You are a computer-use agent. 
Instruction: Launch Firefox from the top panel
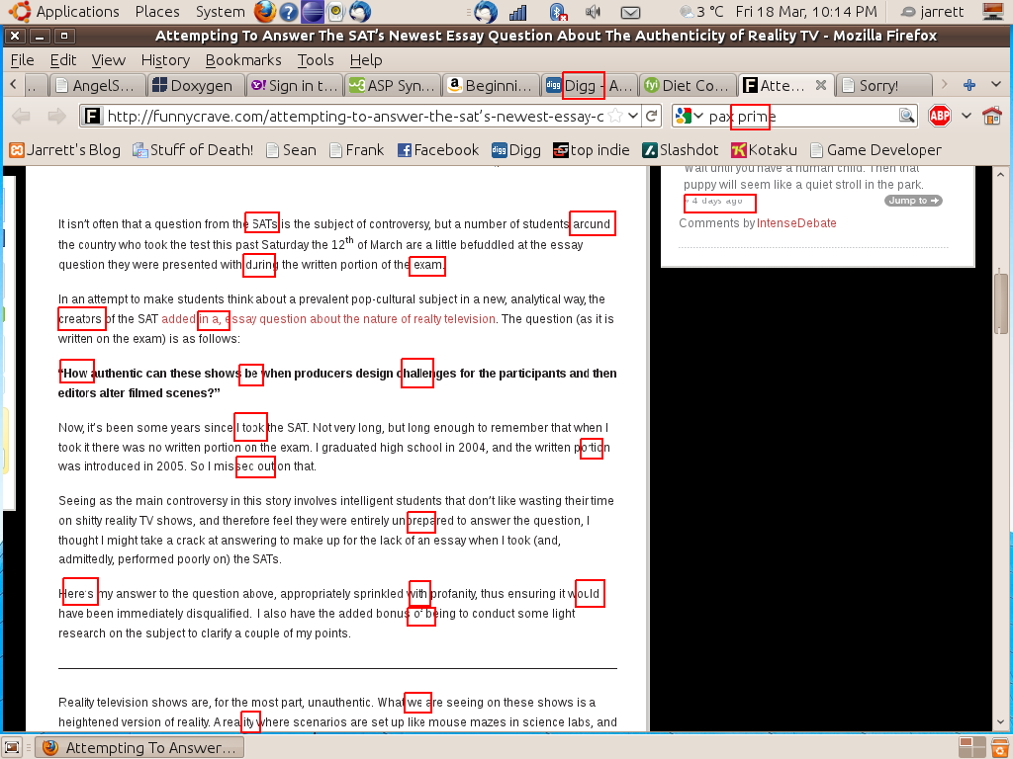click(x=264, y=12)
